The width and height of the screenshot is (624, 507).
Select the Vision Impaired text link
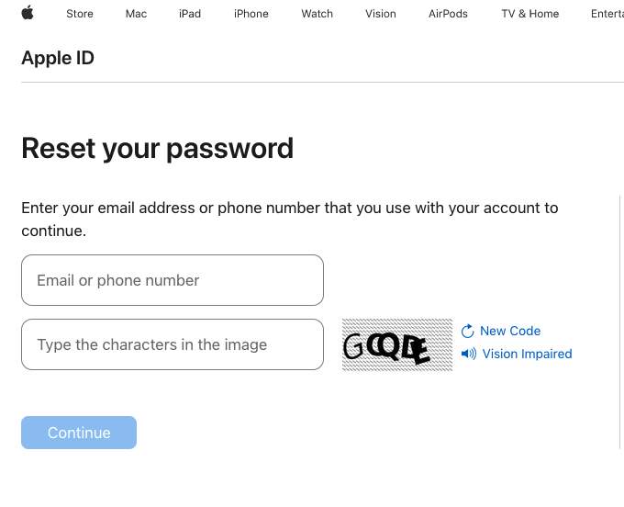(527, 354)
